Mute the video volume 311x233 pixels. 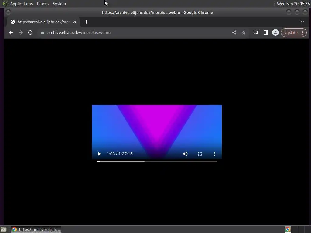point(185,154)
